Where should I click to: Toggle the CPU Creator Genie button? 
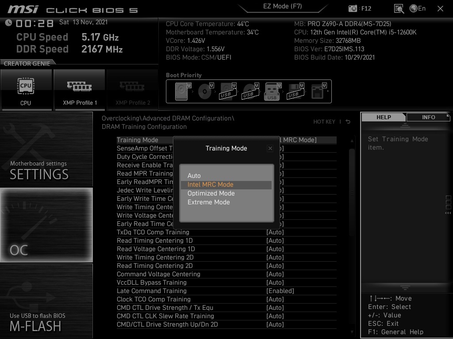coord(26,90)
